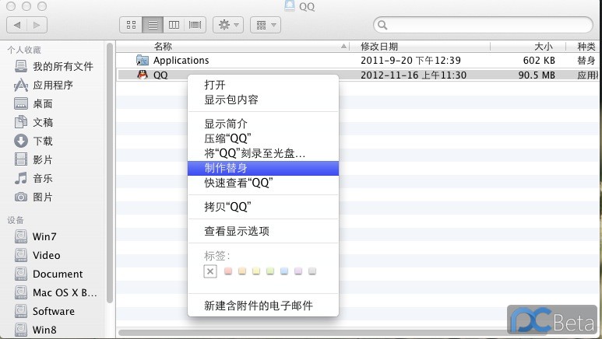This screenshot has width=602, height=339.
Task: Select the Win8 drive
Action: click(35, 330)
